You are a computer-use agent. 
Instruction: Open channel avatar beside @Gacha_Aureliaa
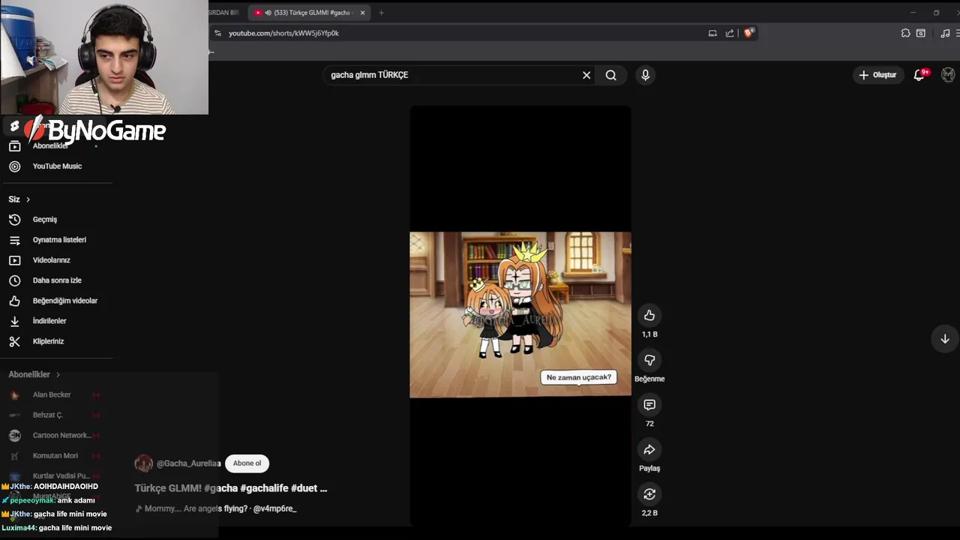pyautogui.click(x=143, y=463)
